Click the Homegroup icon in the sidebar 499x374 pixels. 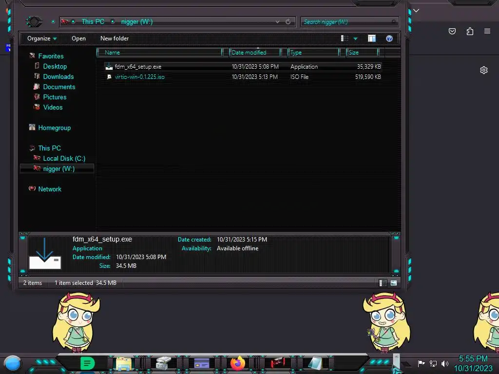[32, 127]
